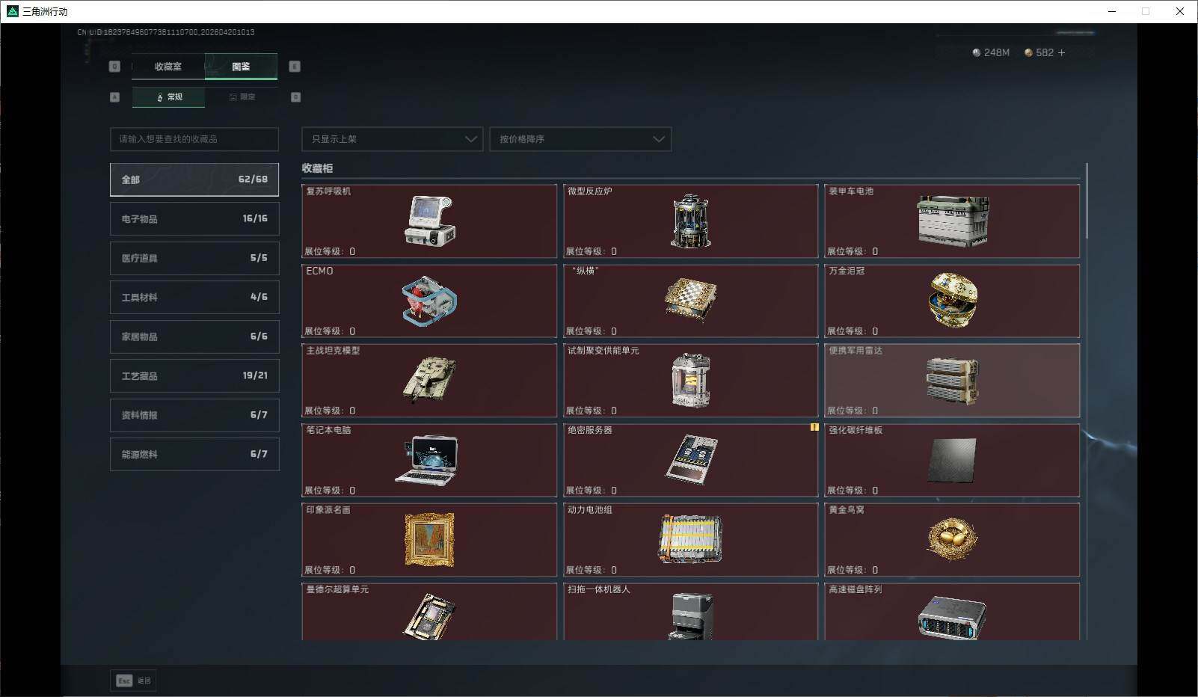Focus the collectible search input field
Image resolution: width=1198 pixels, height=697 pixels.
tap(194, 139)
